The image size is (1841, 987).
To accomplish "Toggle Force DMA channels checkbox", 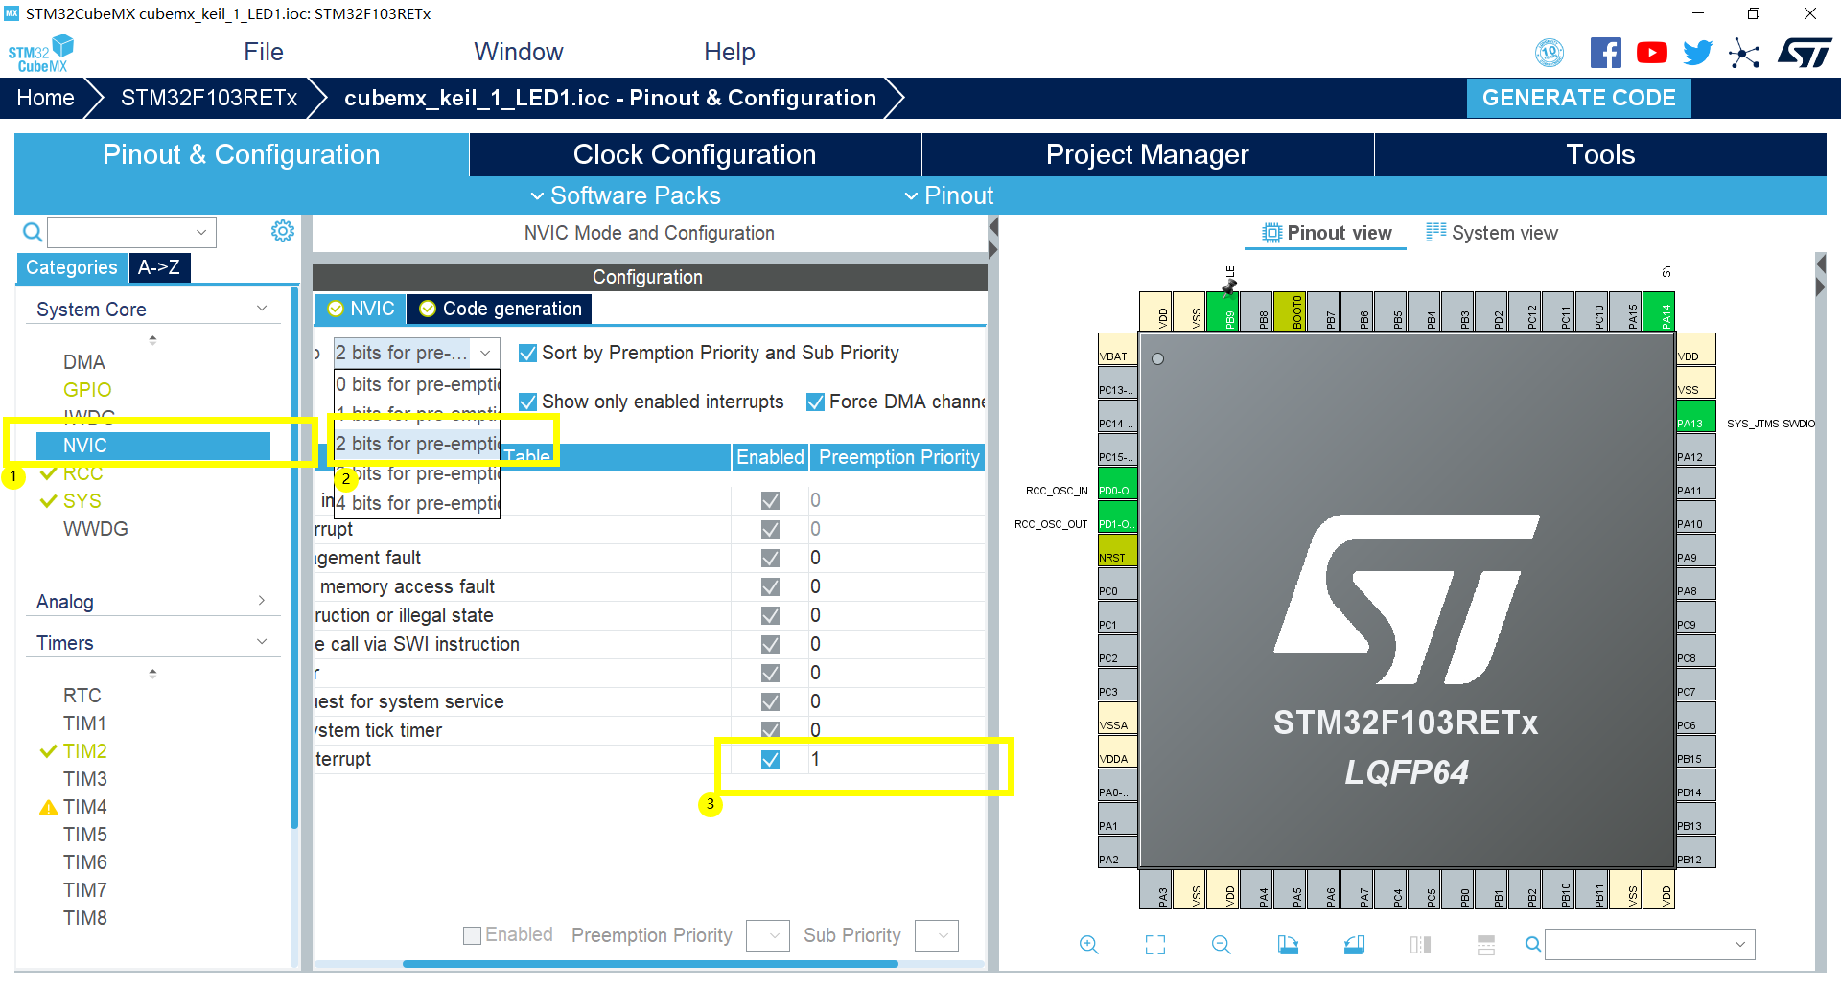I will (815, 402).
